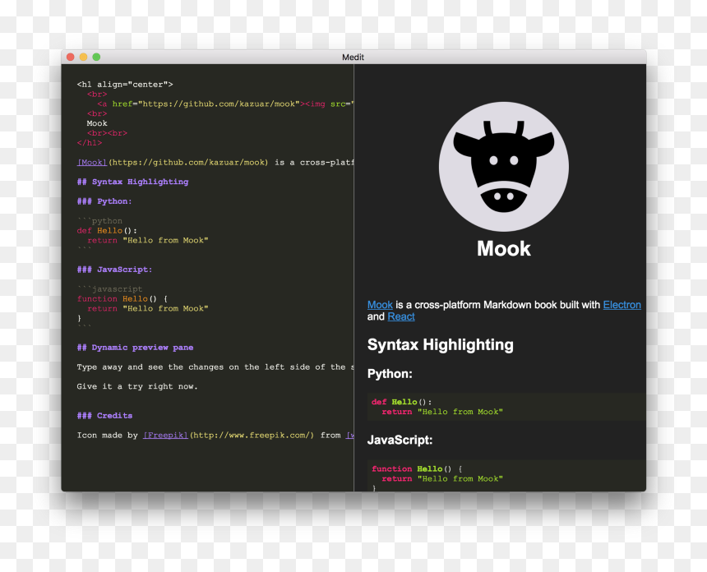Click the 'Python:' heading in preview
The image size is (707, 572).
390,374
